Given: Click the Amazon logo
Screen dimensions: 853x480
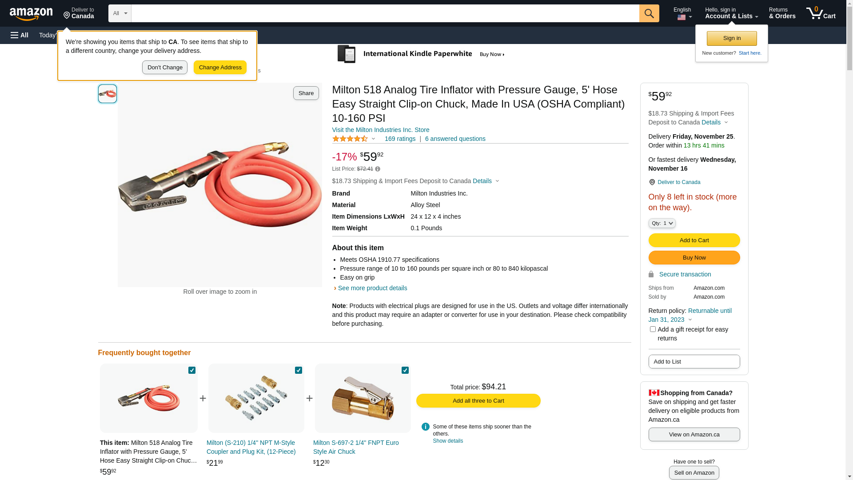Looking at the screenshot, I should click(x=31, y=14).
